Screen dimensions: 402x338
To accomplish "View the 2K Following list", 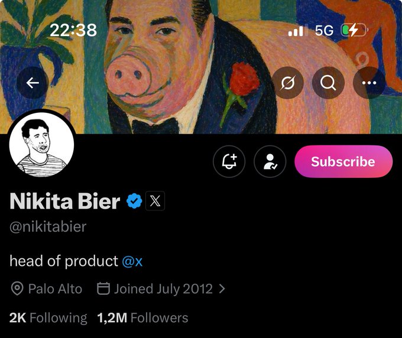I will point(48,318).
